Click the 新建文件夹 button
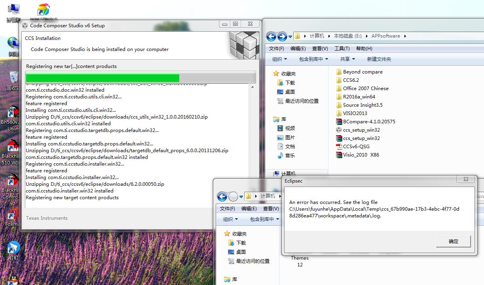The height and width of the screenshot is (285, 484). coord(379,59)
